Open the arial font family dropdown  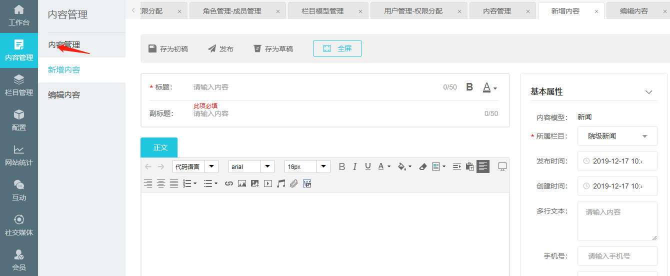click(x=251, y=166)
